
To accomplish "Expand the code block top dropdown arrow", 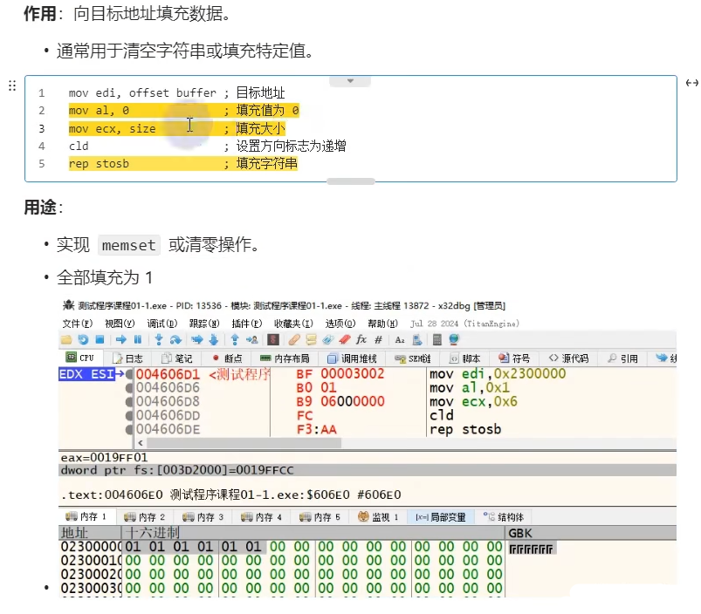I will click(351, 80).
